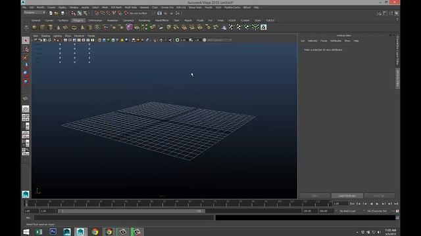
Task: Open the Edit Mesh menu
Action: [116, 7]
